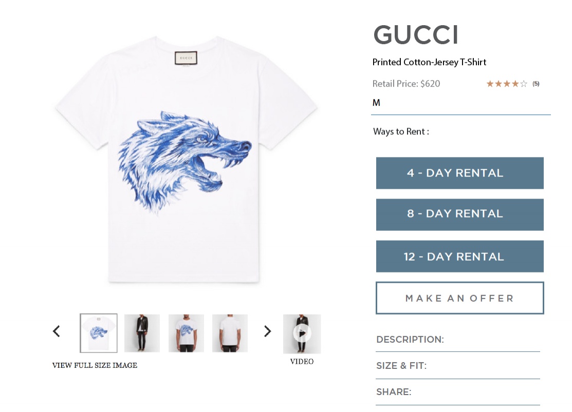Click the MAKE AN OFFER button
The image size is (572, 412).
point(459,298)
